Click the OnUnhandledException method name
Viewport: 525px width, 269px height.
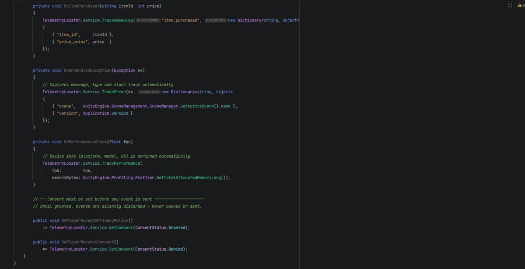(x=87, y=70)
